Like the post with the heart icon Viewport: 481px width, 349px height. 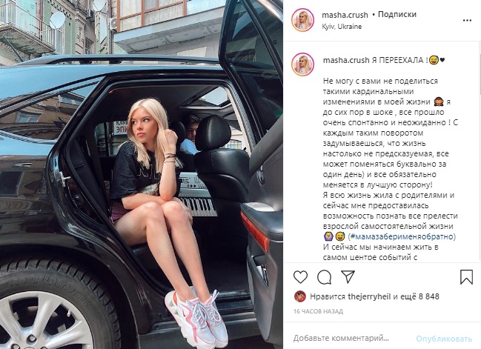pos(300,277)
